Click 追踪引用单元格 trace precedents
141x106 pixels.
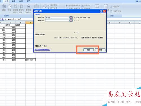point(73,5)
